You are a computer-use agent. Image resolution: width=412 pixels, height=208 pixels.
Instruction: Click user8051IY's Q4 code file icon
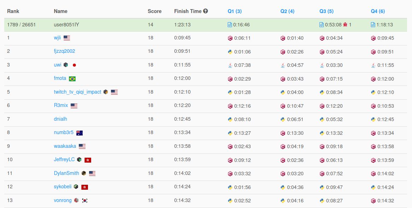pos(373,25)
